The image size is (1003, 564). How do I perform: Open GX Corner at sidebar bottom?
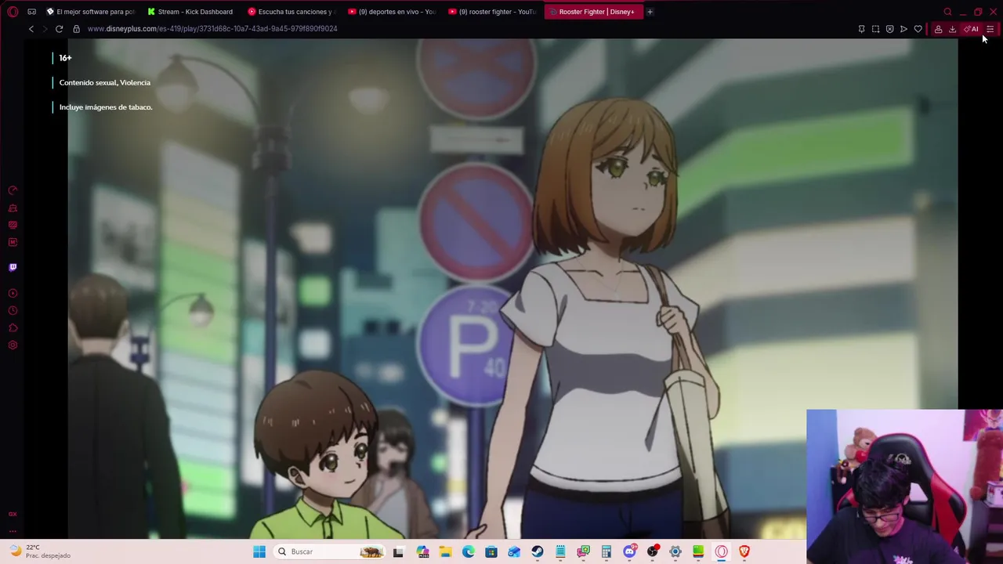coord(13,514)
